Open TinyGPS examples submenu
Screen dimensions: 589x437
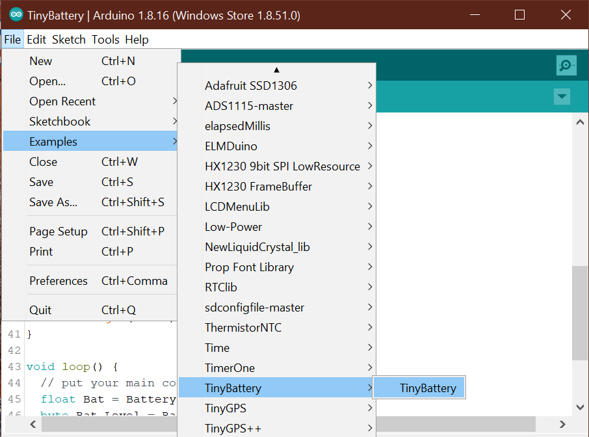pyautogui.click(x=277, y=408)
